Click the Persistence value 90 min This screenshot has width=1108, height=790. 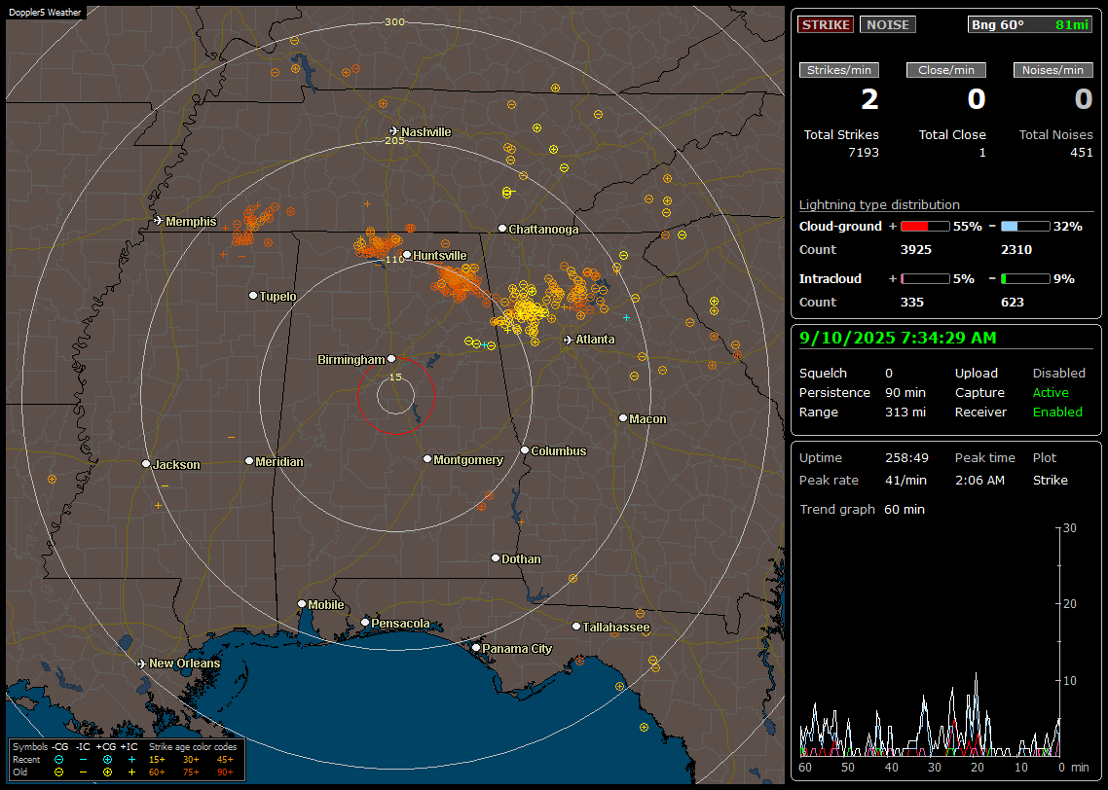tap(905, 392)
